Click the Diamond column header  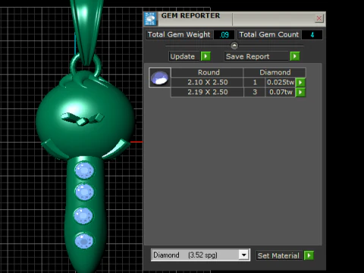(275, 73)
